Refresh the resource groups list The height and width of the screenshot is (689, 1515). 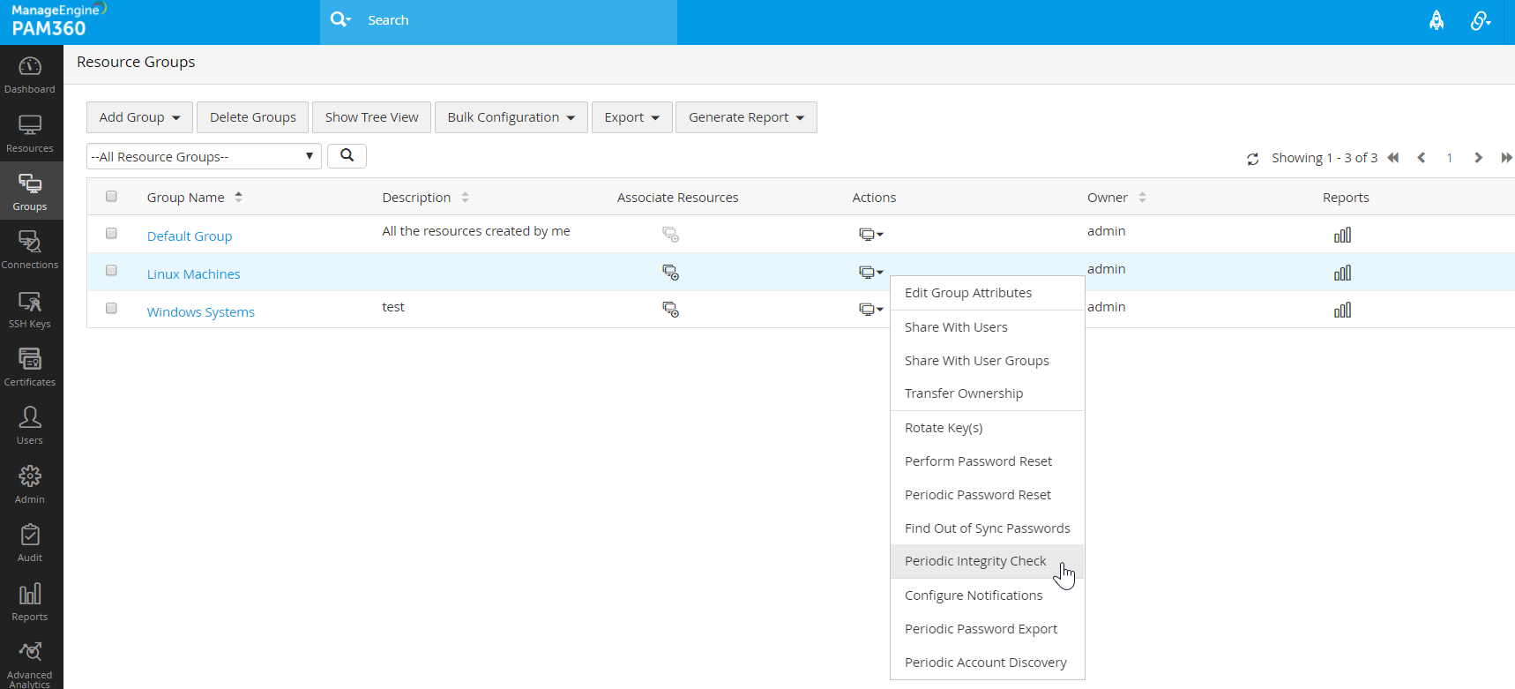click(1252, 159)
